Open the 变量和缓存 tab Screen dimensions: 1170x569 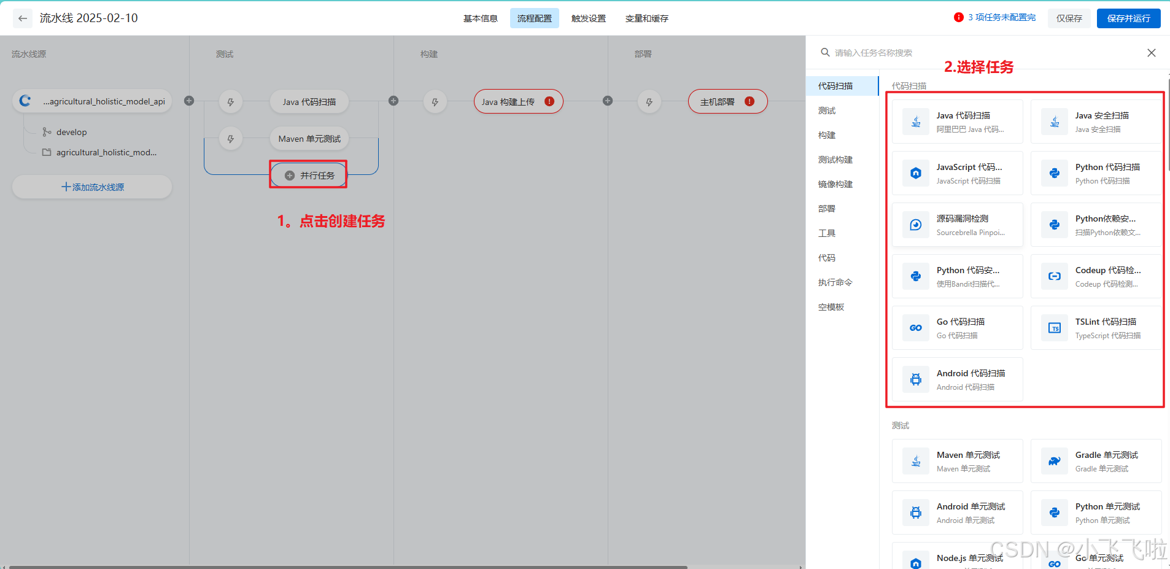point(646,18)
